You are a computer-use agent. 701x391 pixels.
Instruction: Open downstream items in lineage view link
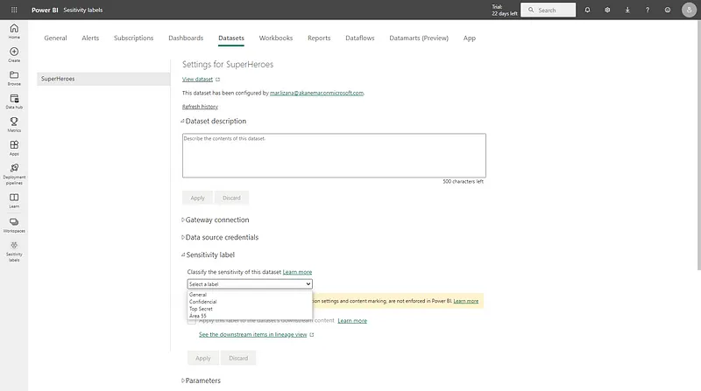(x=253, y=334)
